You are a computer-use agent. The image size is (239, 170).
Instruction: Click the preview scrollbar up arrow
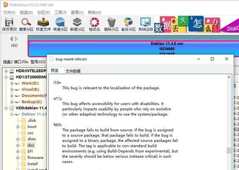point(229,77)
